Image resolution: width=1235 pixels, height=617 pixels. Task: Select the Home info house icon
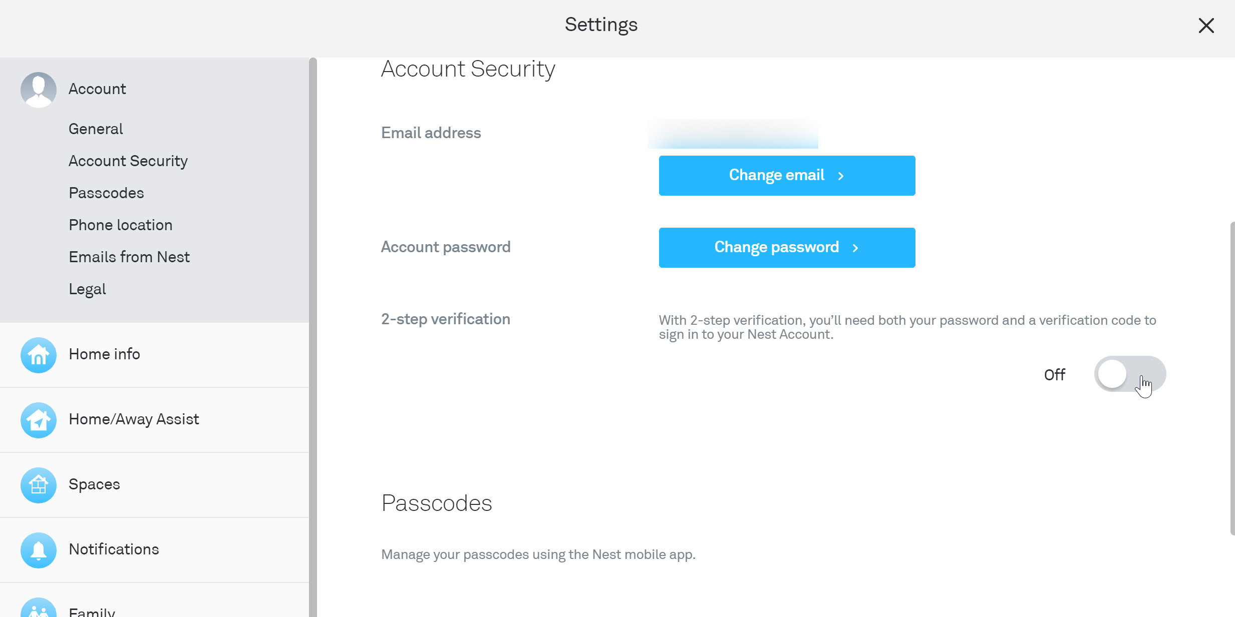39,355
